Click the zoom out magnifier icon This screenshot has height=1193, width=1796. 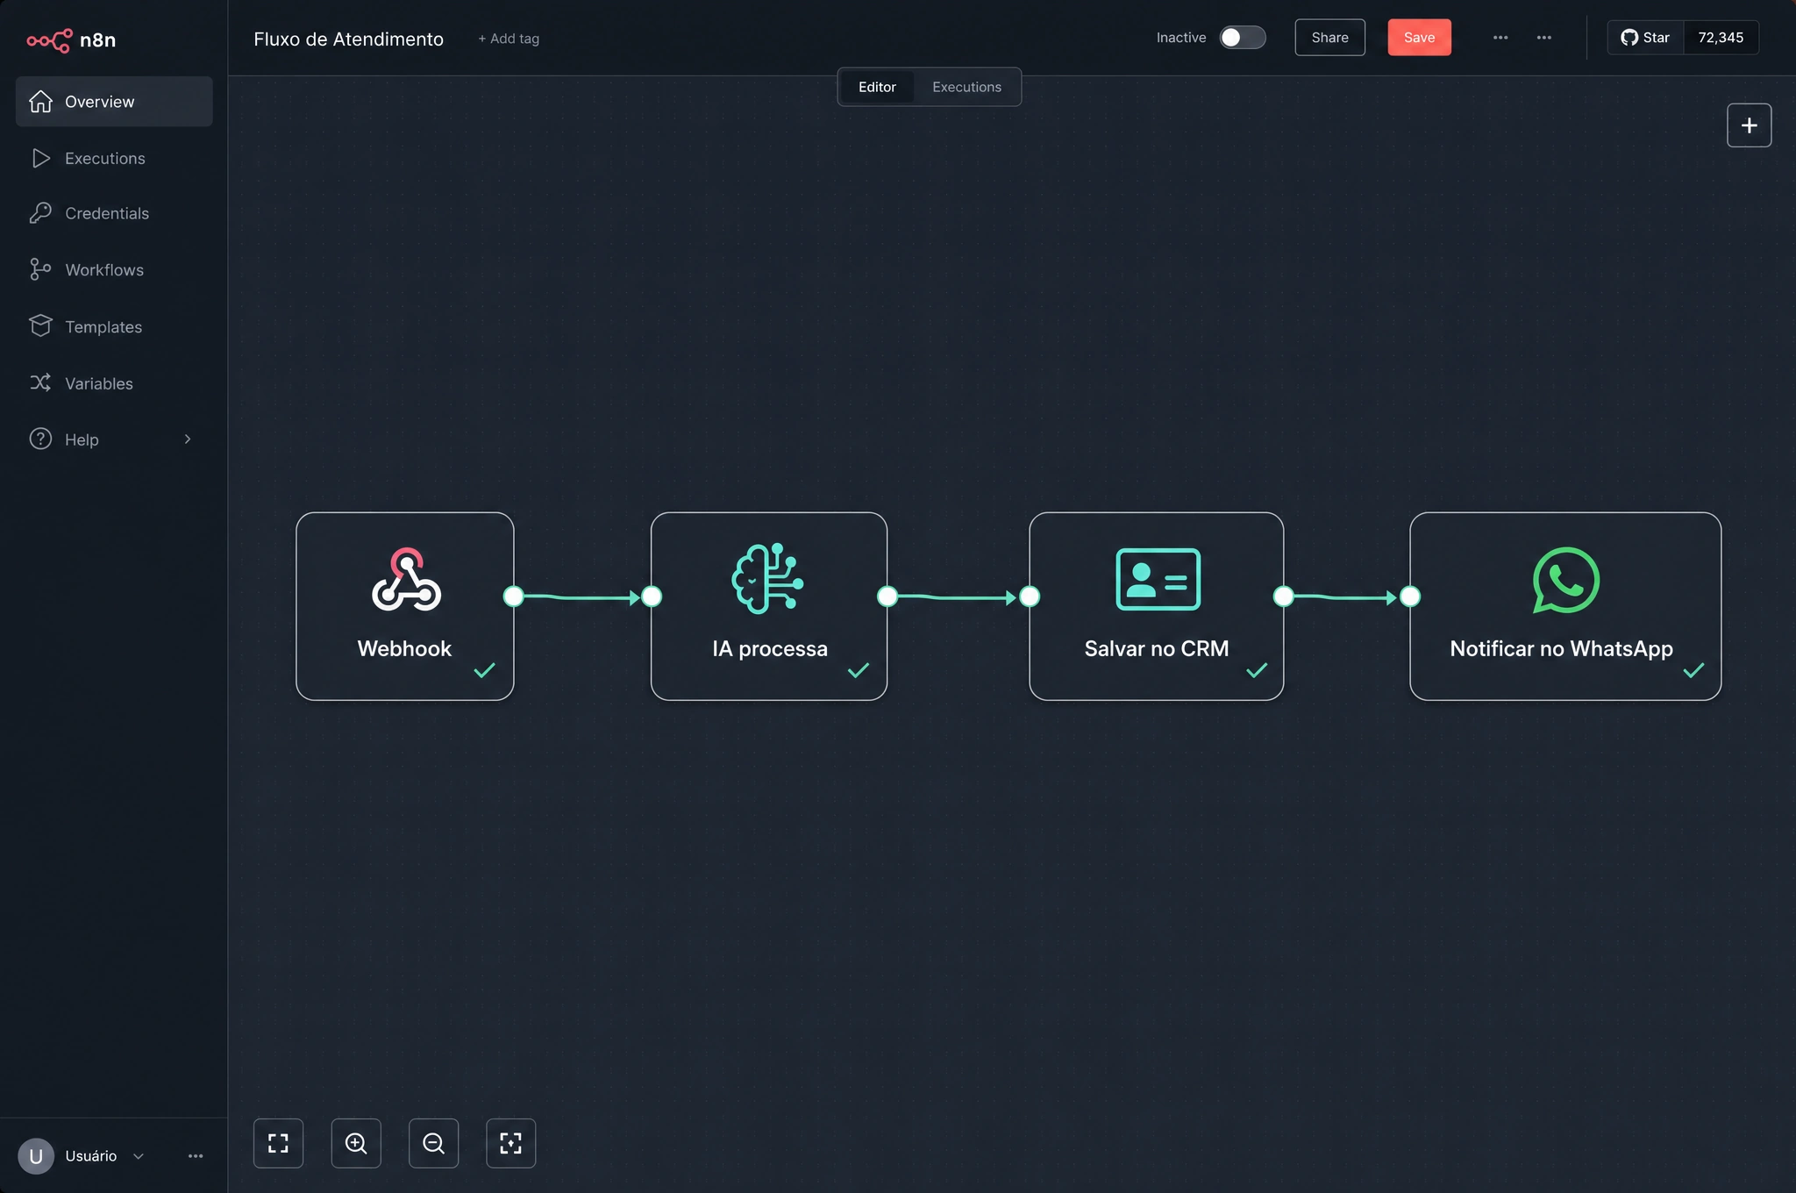click(433, 1143)
